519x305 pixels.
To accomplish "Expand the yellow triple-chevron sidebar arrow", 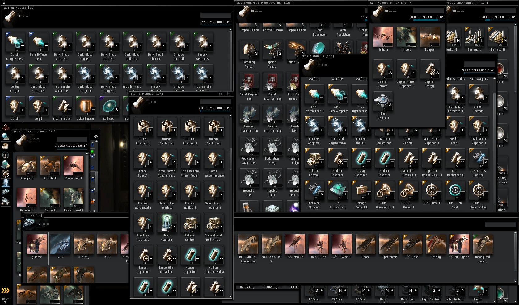I will click(x=5, y=290).
